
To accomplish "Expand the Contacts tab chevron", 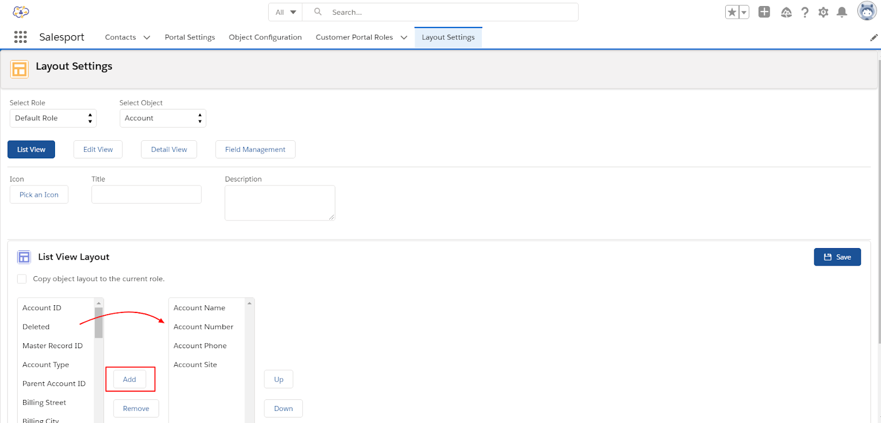I will 147,37.
